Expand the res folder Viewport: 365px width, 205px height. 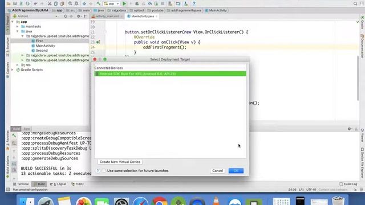(18, 65)
